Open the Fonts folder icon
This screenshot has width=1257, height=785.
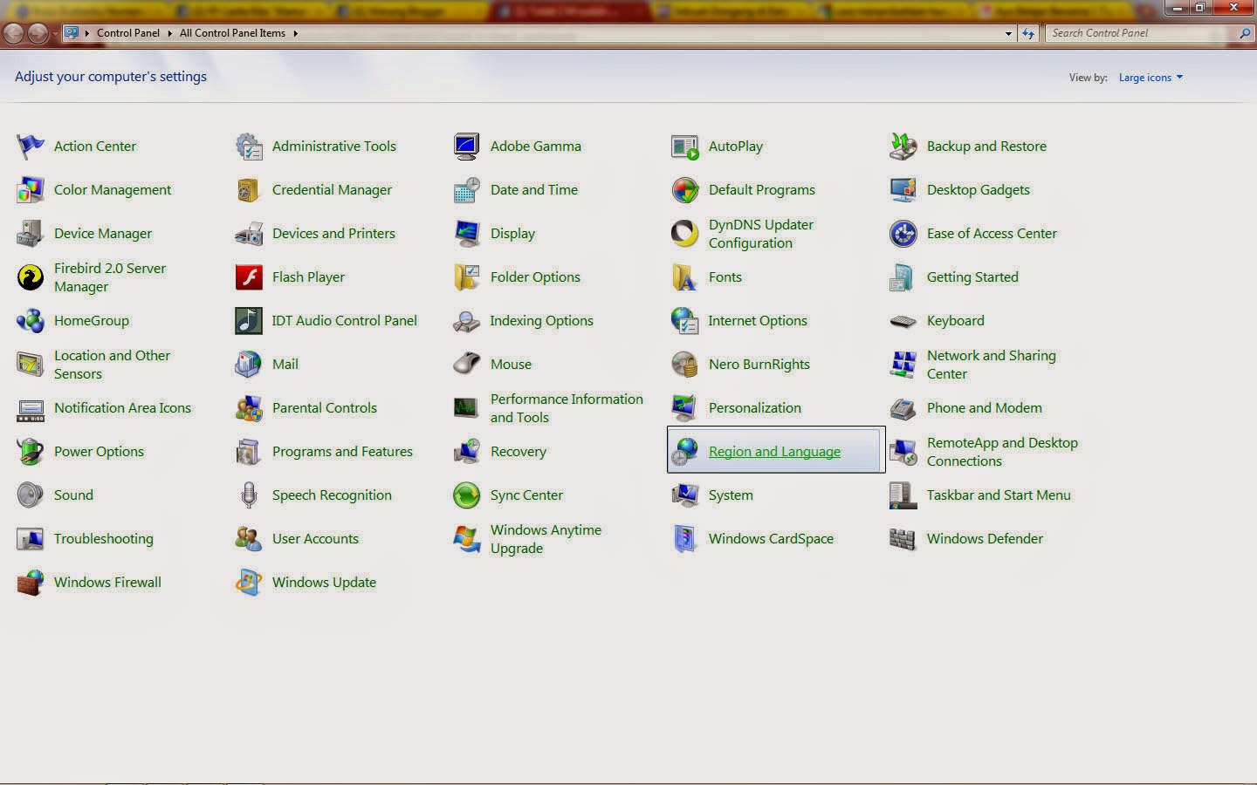pyautogui.click(x=685, y=277)
